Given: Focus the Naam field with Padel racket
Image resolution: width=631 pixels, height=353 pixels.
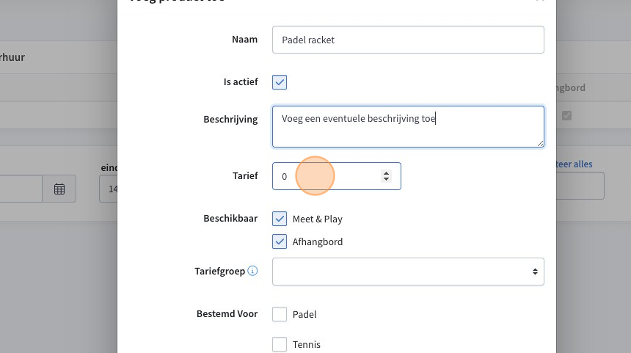Looking at the screenshot, I should click(x=408, y=40).
